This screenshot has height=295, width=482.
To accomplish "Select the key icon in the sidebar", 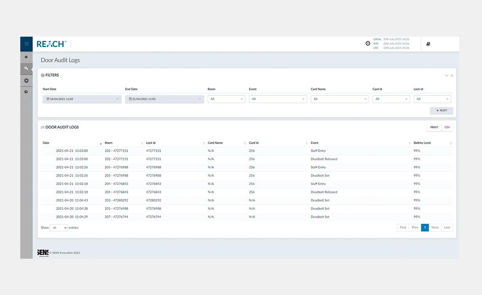I will [x=26, y=68].
